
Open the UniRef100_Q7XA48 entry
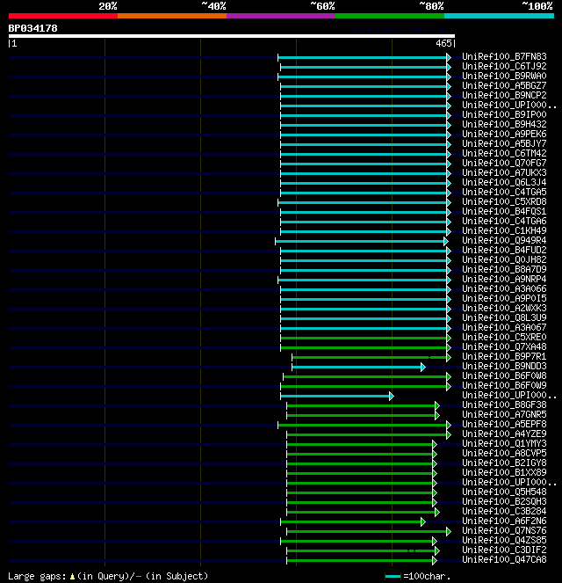tap(504, 346)
